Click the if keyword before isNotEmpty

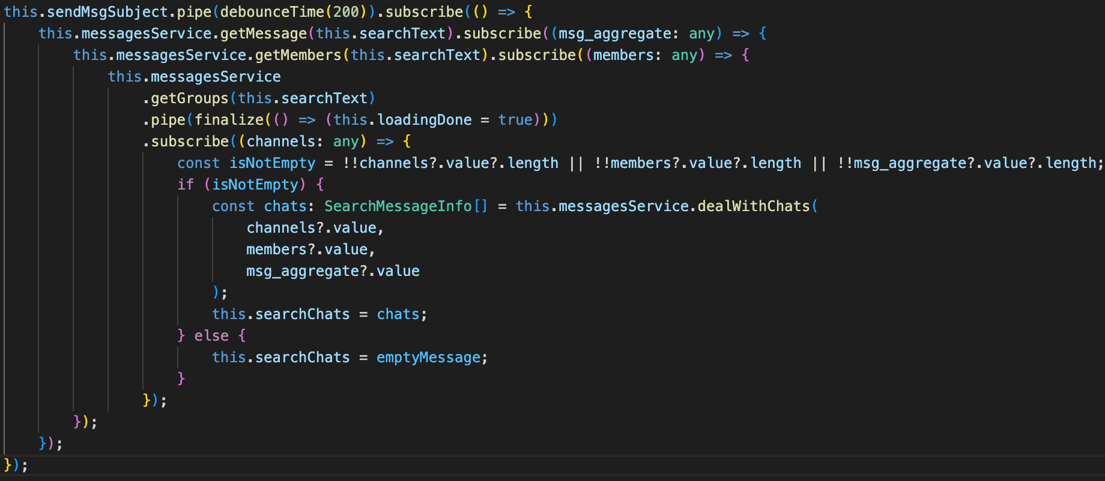(186, 185)
